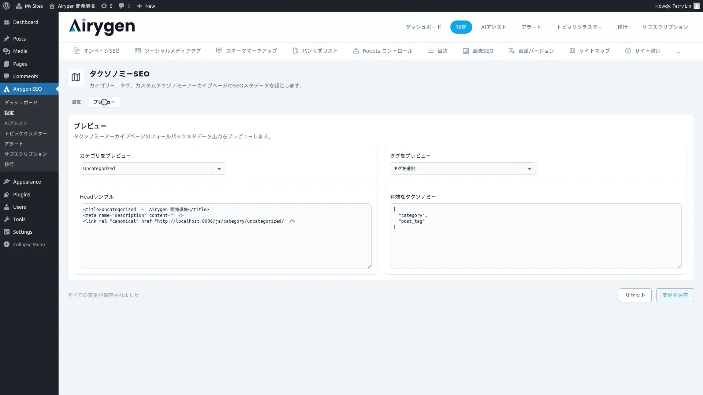Click the Airygen SEO logo icon in sidebar
The height and width of the screenshot is (395, 703).
pyautogui.click(x=7, y=89)
